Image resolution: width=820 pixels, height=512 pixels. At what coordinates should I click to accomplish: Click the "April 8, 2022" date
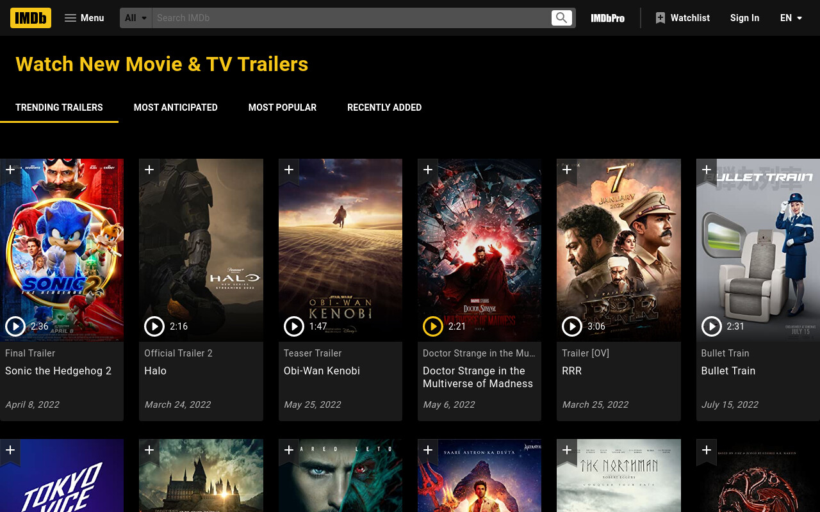click(x=32, y=404)
